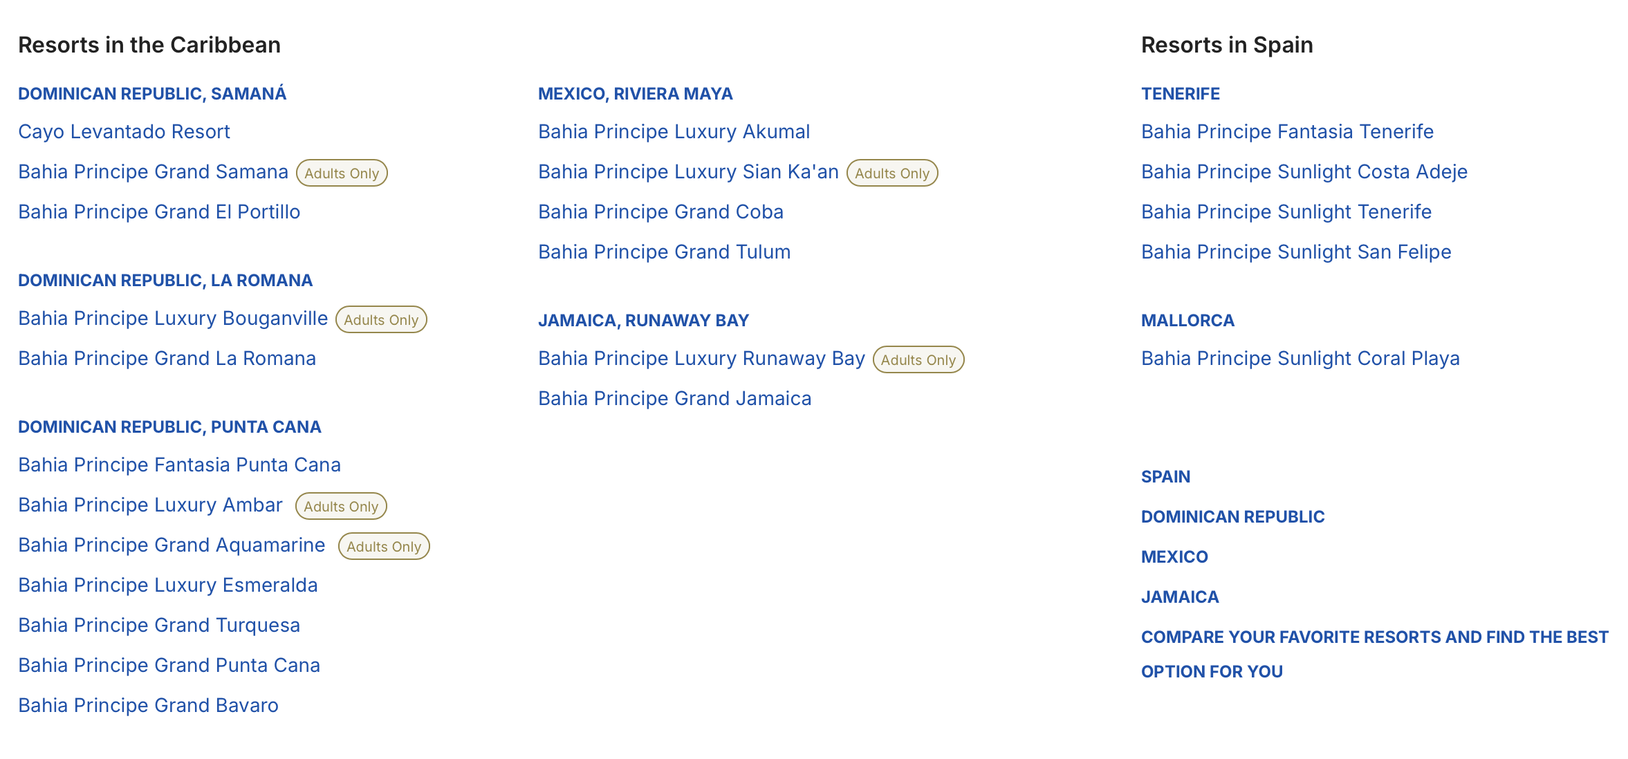Screen dimensions: 1628x759
Task: Select Jamaica, Runaway Bay heading
Action: tap(643, 320)
